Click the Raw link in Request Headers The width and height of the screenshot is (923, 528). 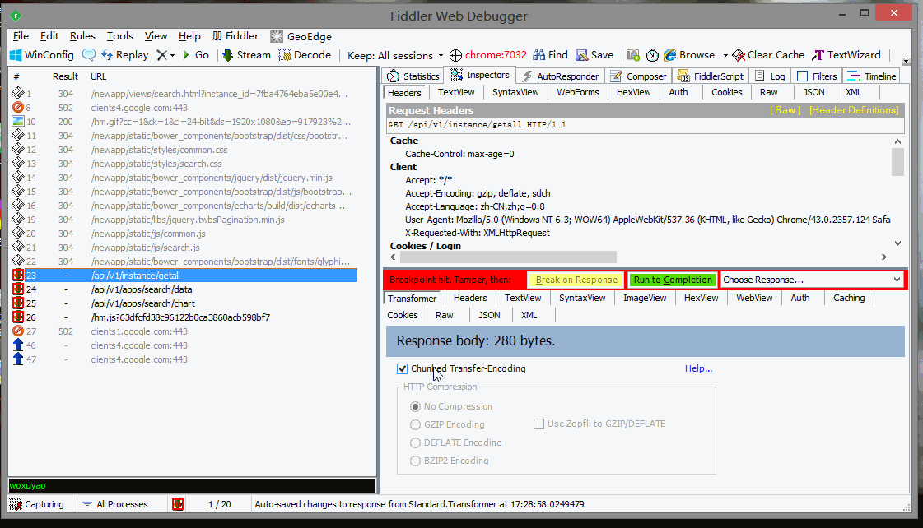coord(785,110)
